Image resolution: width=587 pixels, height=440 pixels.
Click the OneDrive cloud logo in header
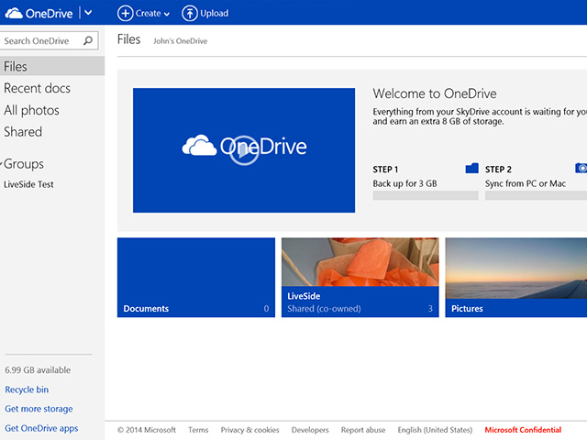pyautogui.click(x=14, y=13)
